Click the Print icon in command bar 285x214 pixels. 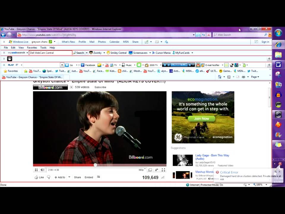[x=243, y=77]
